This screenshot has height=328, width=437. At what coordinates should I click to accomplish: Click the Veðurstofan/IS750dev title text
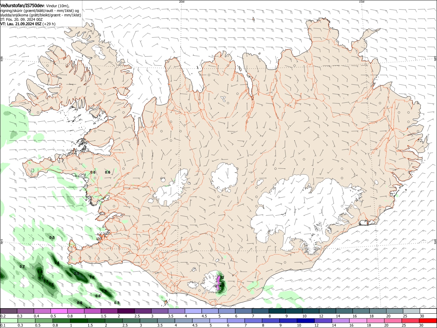[22, 5]
